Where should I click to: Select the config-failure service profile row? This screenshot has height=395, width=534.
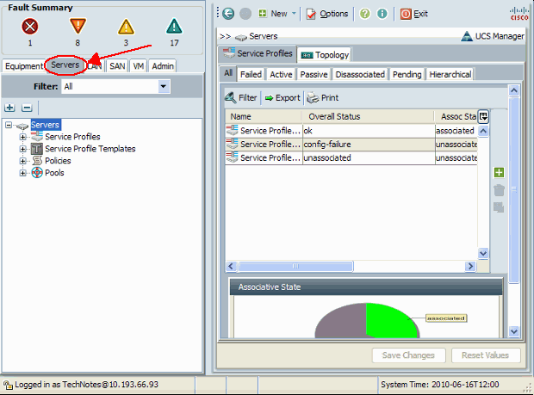tap(351, 145)
